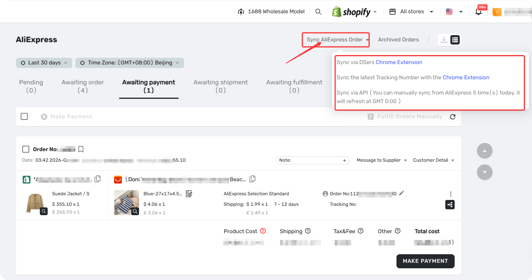532x280 pixels.
Task: Click the Other cost help icon
Action: (398, 231)
